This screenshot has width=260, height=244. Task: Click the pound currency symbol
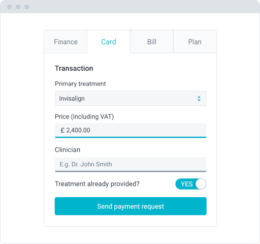(62, 130)
